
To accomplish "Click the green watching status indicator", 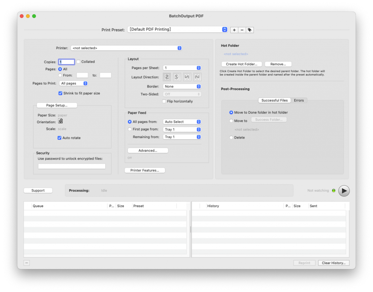I will pos(334,191).
